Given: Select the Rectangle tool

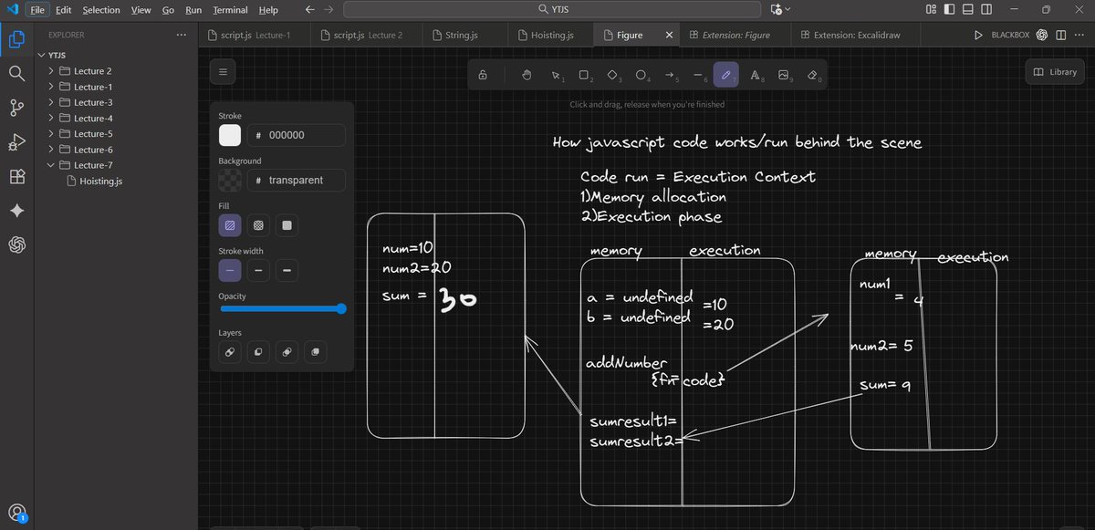Looking at the screenshot, I should pos(585,76).
